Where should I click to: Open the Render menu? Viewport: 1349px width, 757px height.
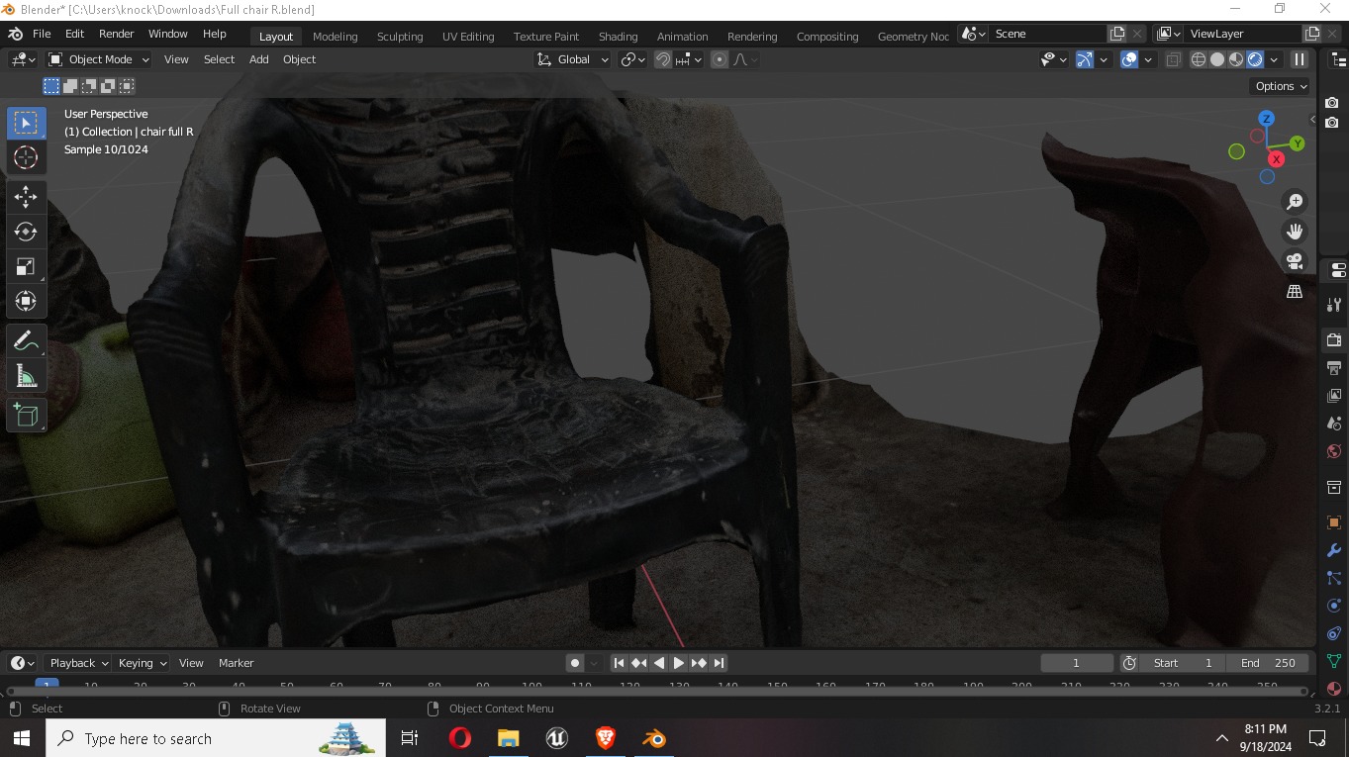(x=116, y=34)
